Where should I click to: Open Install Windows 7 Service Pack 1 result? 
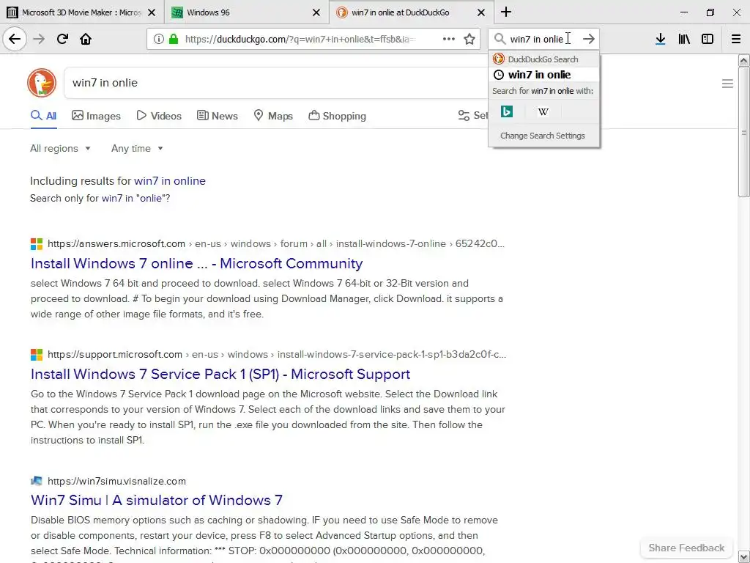(220, 374)
